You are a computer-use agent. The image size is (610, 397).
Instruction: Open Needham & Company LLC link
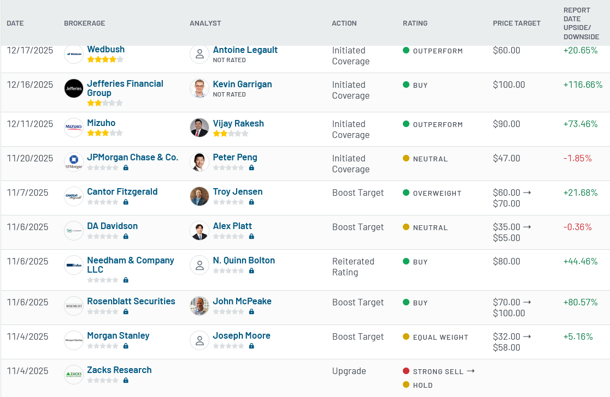[x=130, y=264]
